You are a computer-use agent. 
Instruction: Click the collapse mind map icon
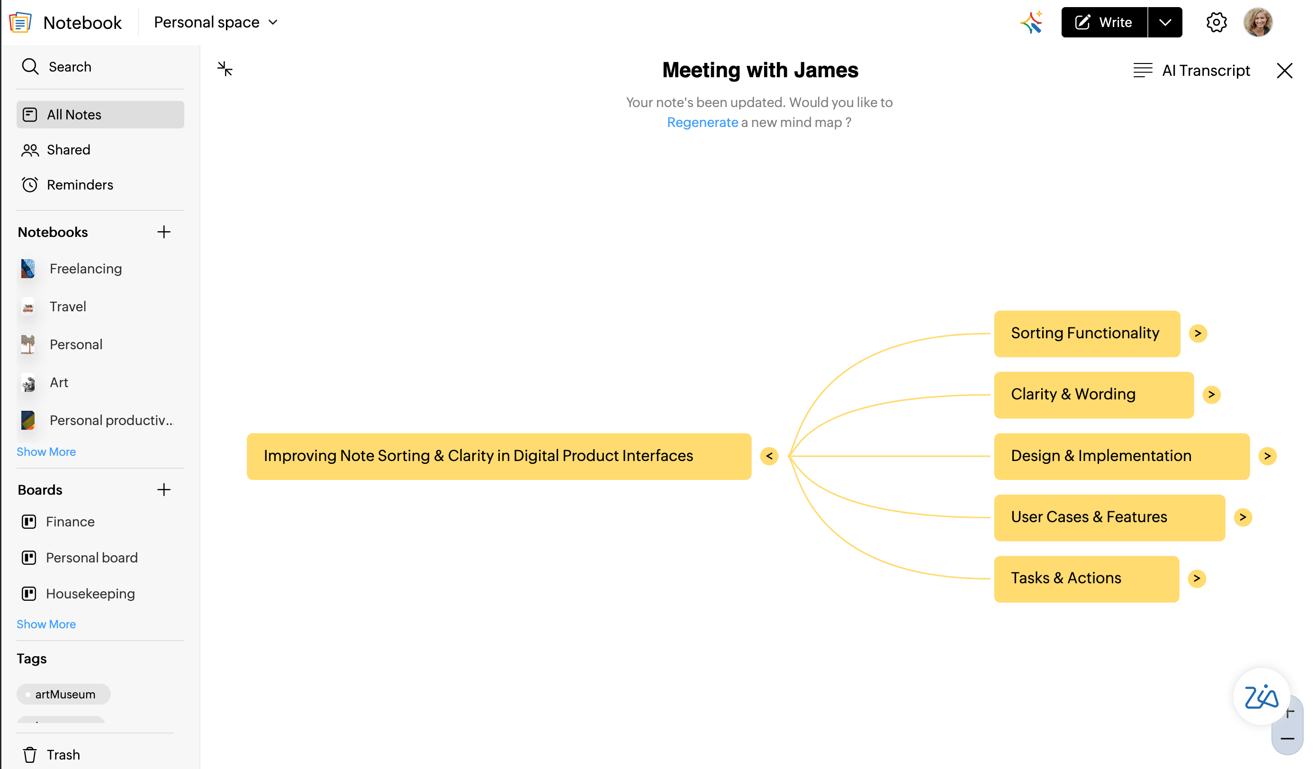225,68
